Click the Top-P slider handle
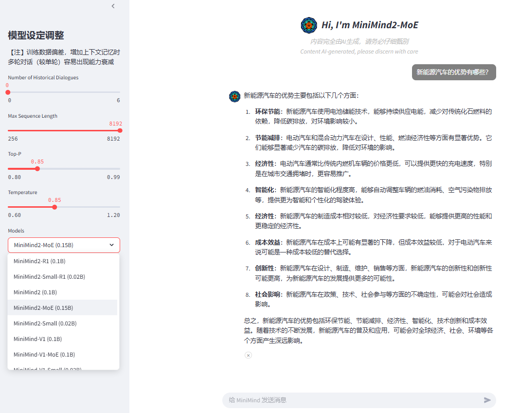 coord(37,169)
